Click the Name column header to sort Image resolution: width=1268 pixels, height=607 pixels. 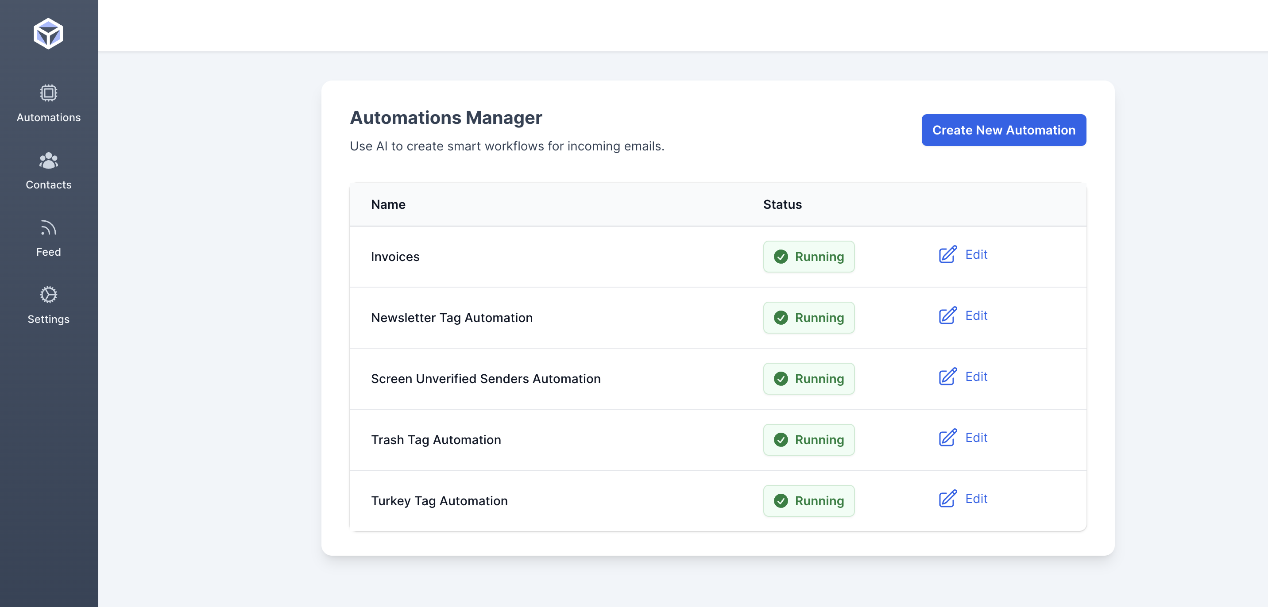click(x=388, y=204)
